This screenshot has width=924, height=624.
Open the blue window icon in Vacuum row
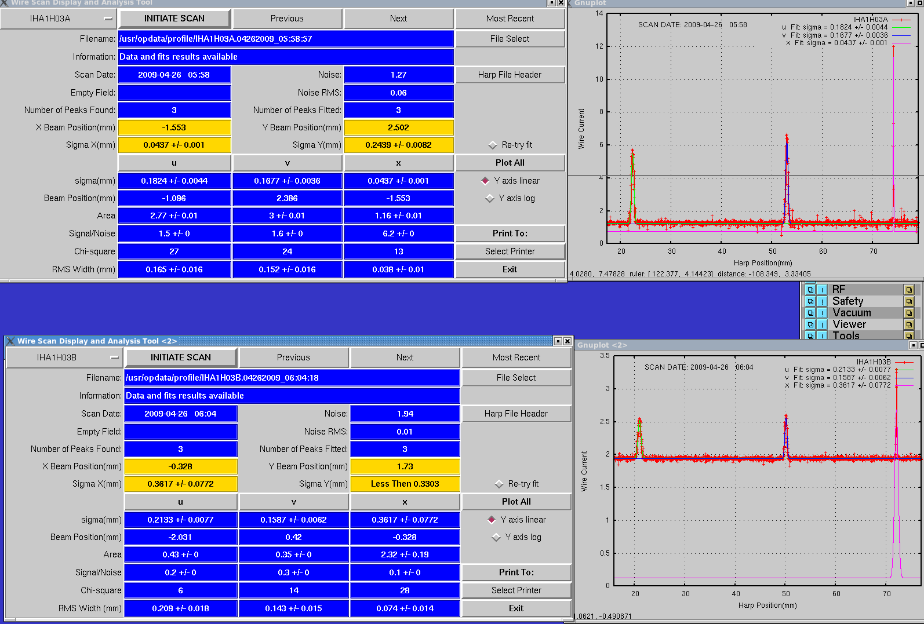click(x=810, y=313)
